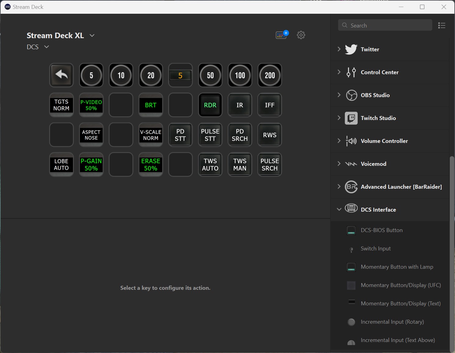Select the PD SRCH key
455x353 pixels.
240,135
